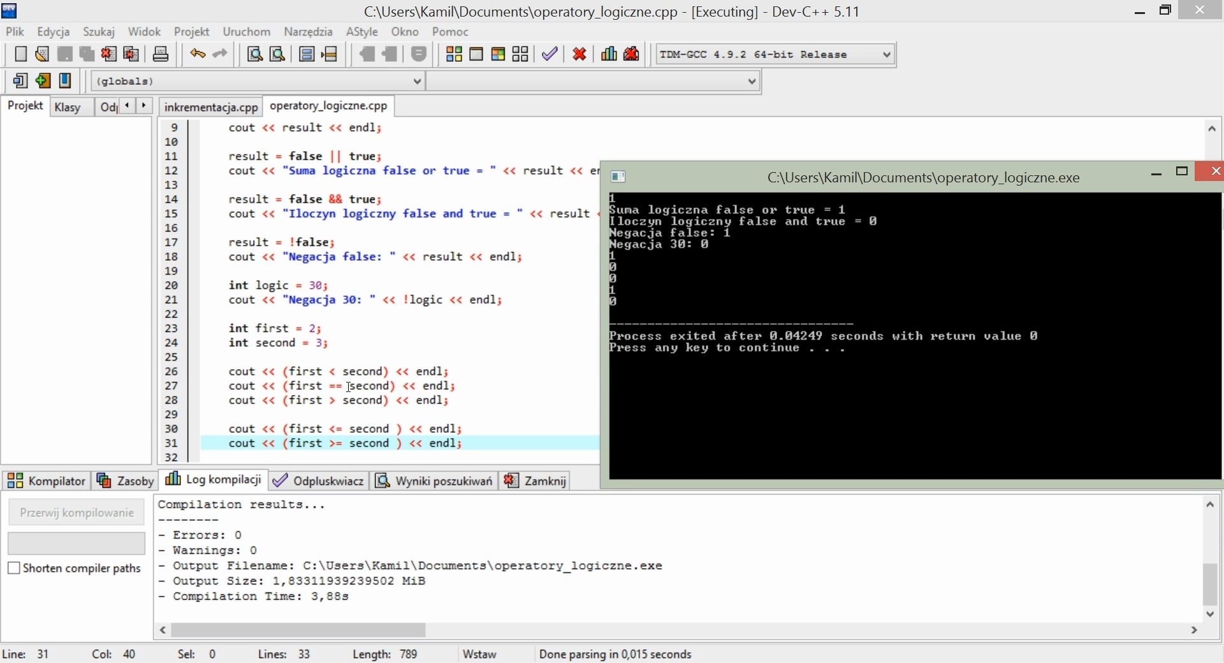1224x663 pixels.
Task: Switch to the Odpluskwiacz tab
Action: tap(319, 482)
